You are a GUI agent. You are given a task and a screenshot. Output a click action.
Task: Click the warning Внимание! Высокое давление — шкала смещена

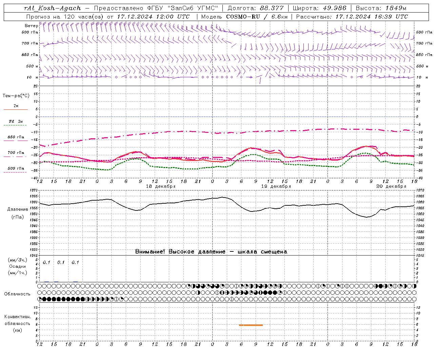[211, 252]
